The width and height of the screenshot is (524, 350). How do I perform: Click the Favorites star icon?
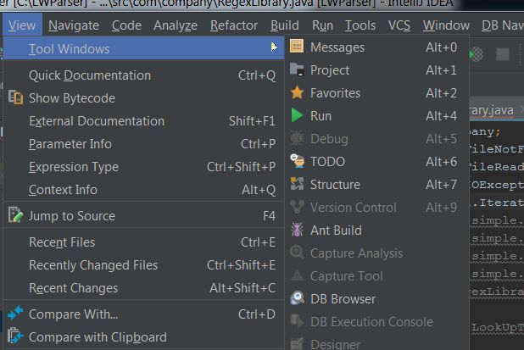click(x=297, y=93)
